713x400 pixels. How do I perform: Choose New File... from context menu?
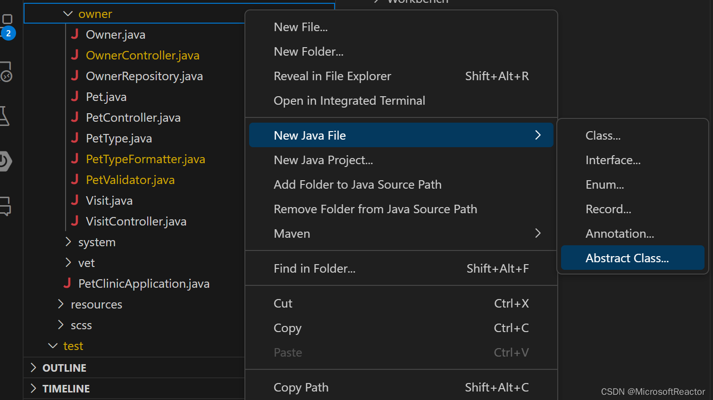pos(401,27)
